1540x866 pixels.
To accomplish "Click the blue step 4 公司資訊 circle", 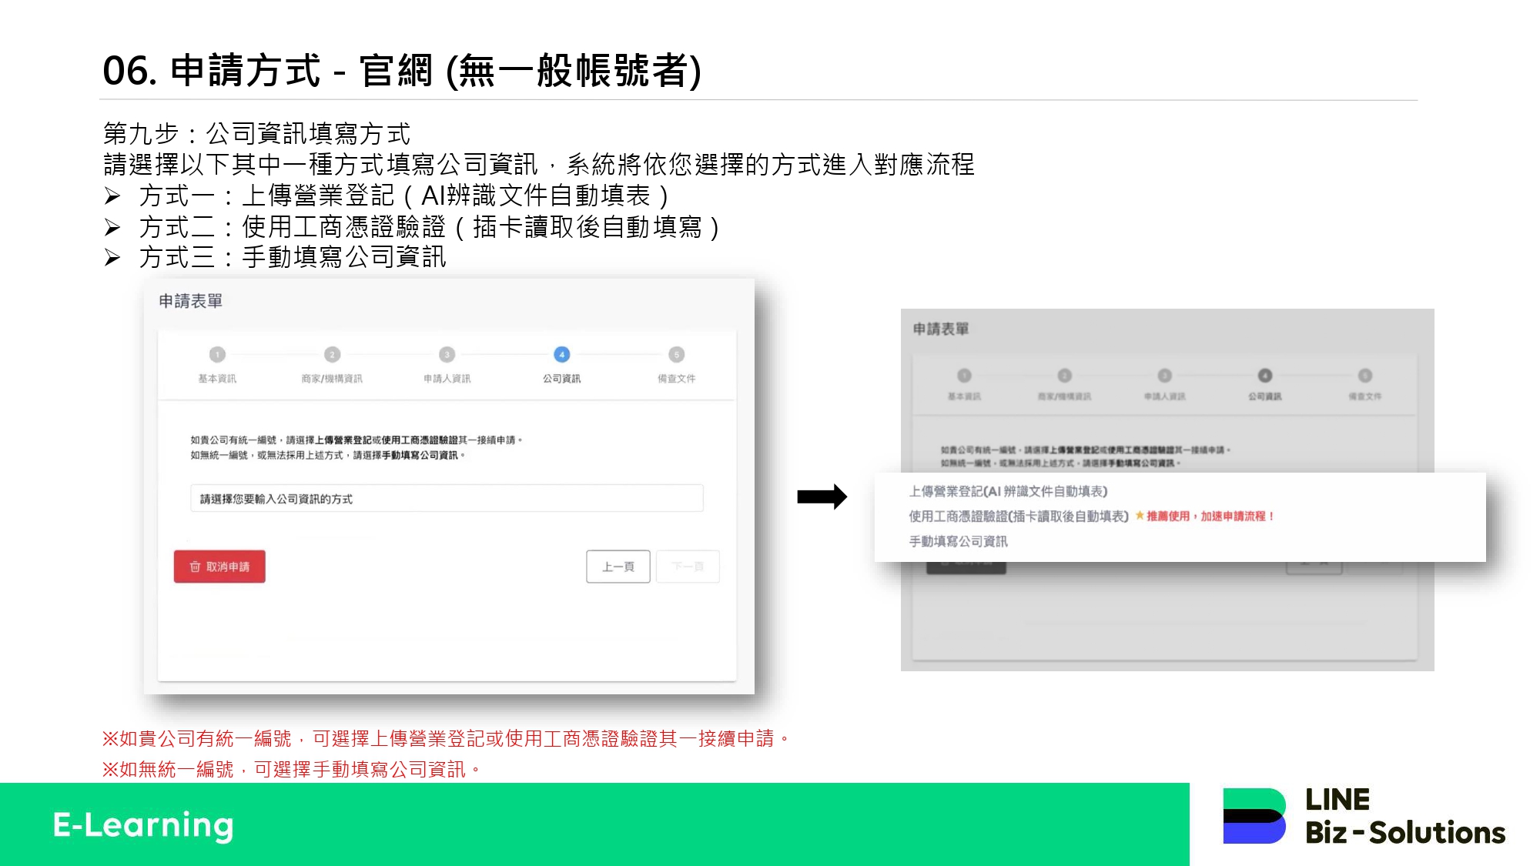I will [561, 355].
